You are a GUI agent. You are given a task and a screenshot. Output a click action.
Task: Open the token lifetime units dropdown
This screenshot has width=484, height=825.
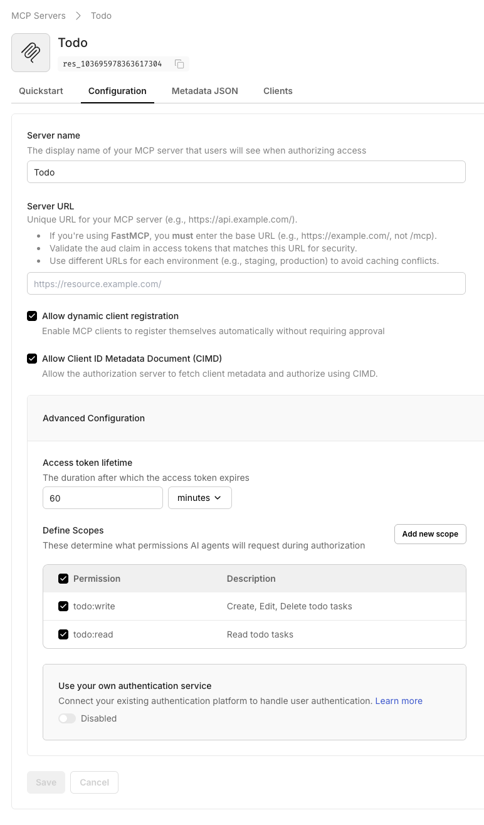pyautogui.click(x=200, y=498)
